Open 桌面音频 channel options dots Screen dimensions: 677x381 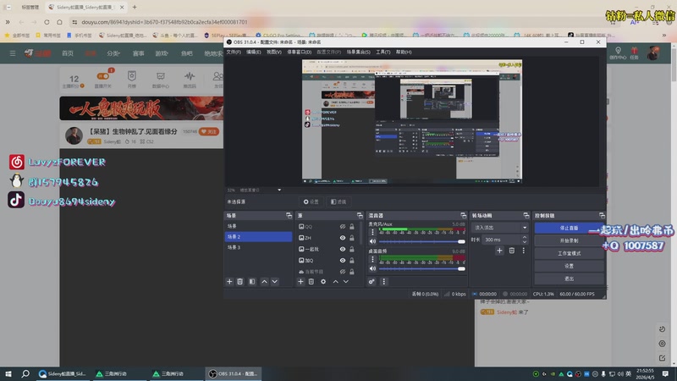tap(372, 260)
